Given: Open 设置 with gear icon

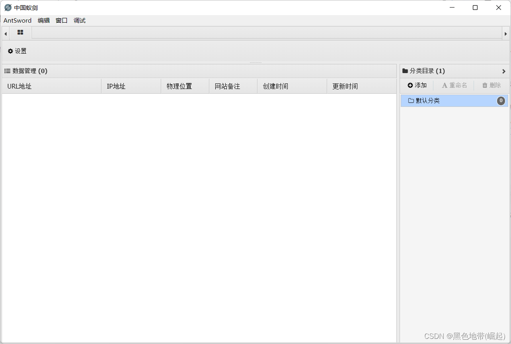Looking at the screenshot, I should pos(17,51).
